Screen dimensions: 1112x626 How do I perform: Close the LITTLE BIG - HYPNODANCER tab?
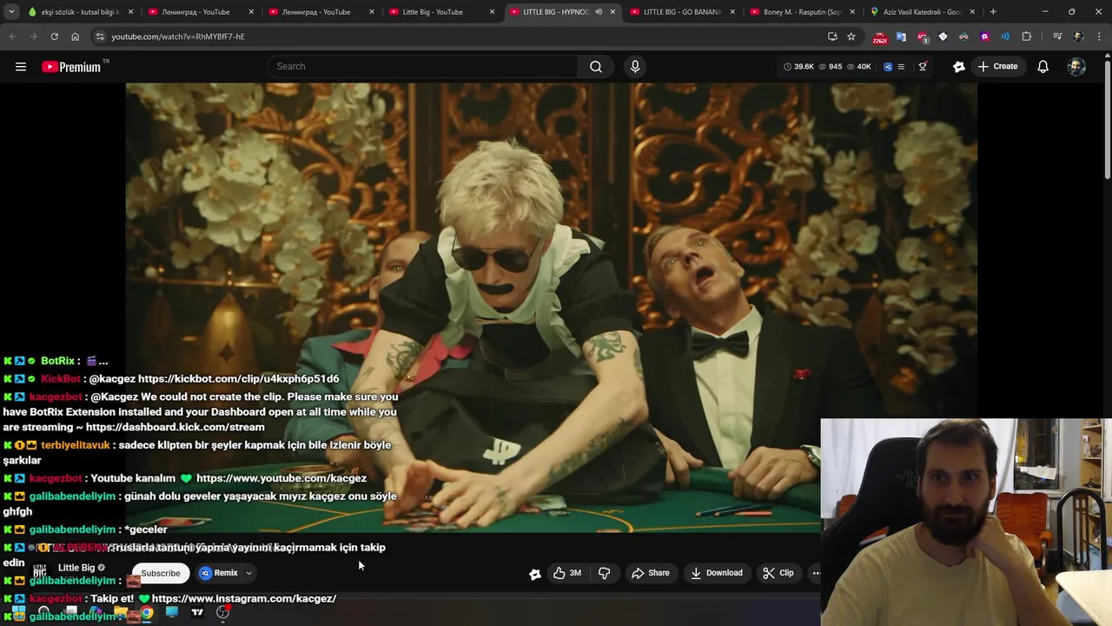tap(612, 12)
